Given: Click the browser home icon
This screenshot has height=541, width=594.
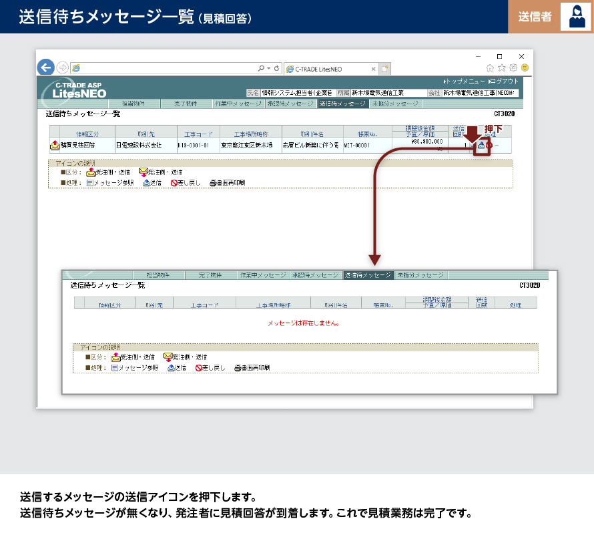Looking at the screenshot, I should [491, 67].
